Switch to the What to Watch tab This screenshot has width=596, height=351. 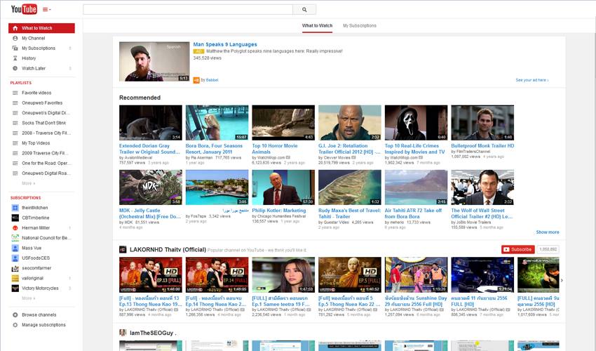(x=317, y=25)
